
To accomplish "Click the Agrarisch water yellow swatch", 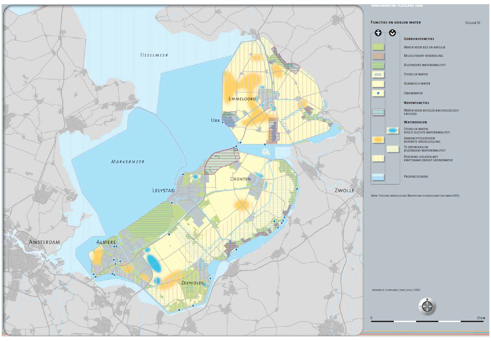I will tap(378, 84).
